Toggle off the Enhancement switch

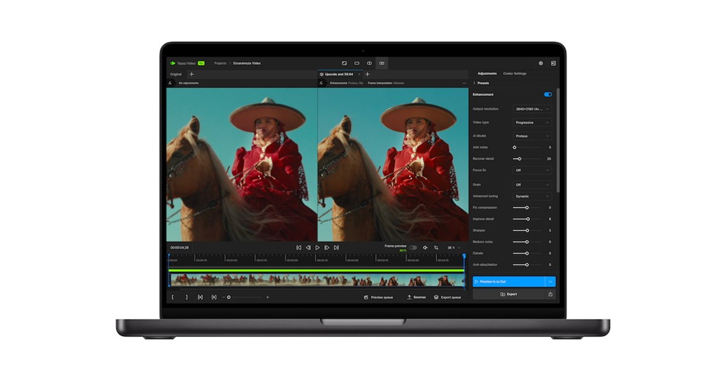548,94
